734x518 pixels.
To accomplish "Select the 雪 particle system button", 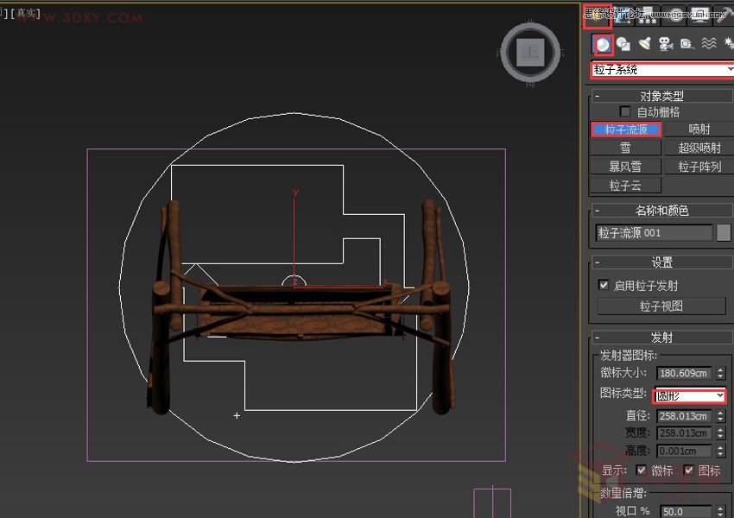I will click(x=625, y=148).
